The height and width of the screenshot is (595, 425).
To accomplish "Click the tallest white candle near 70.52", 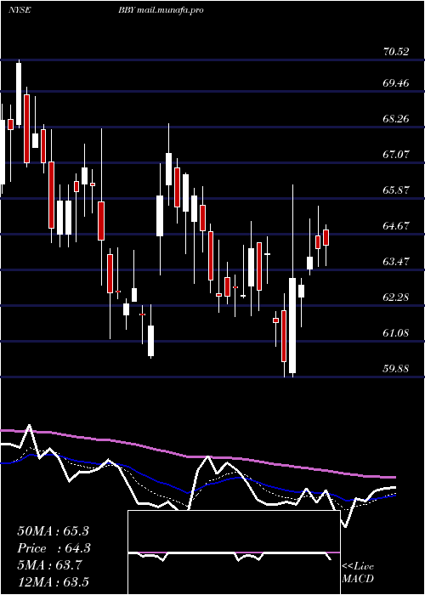I will (x=19, y=94).
